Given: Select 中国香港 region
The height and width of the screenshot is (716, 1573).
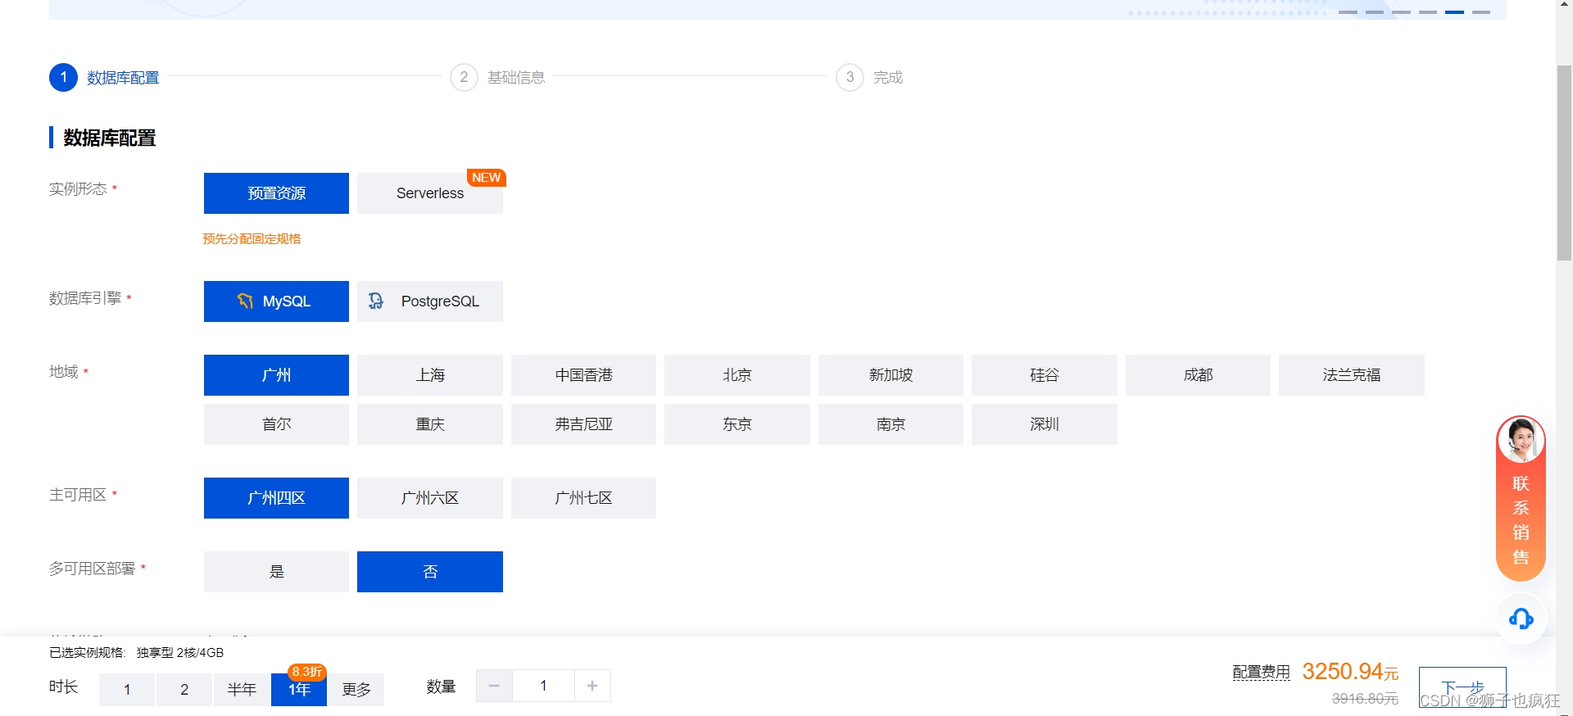Looking at the screenshot, I should coord(583,375).
